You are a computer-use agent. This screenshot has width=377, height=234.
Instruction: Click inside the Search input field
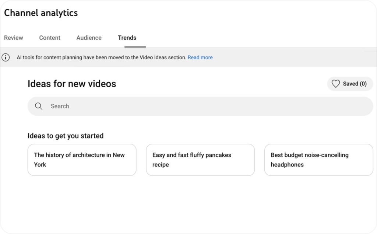[x=147, y=106]
